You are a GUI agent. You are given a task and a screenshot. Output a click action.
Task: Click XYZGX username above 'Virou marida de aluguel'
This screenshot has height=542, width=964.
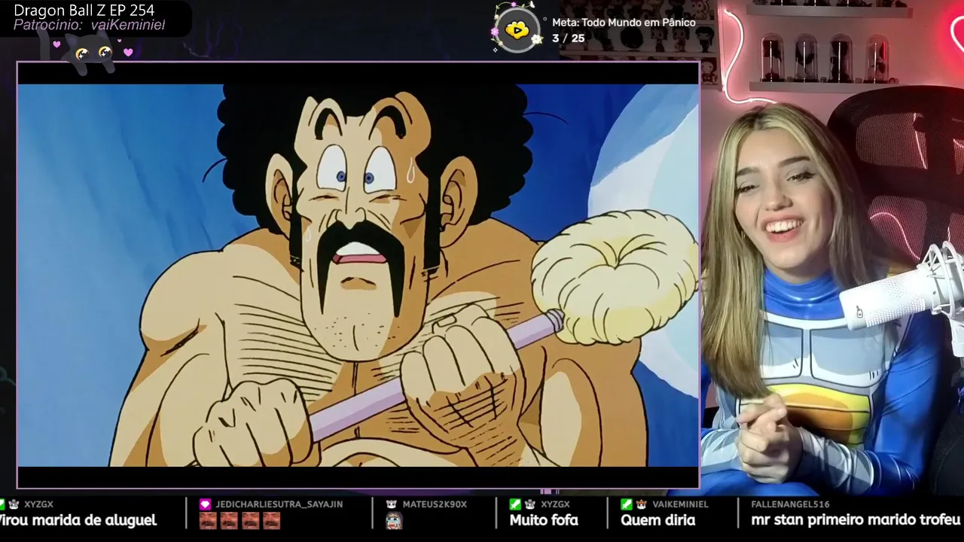tap(38, 504)
